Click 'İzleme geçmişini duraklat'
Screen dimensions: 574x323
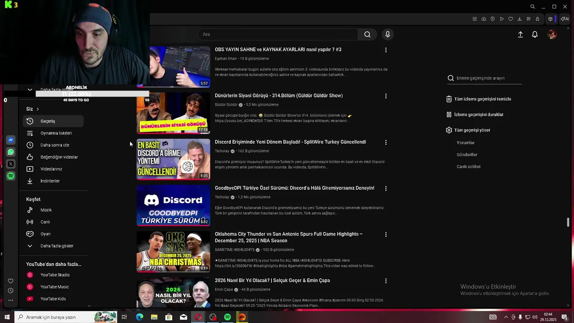click(474, 115)
